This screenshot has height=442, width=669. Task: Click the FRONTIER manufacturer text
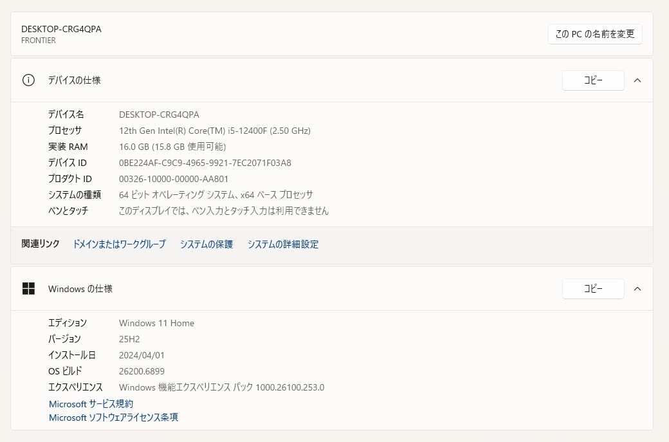39,41
